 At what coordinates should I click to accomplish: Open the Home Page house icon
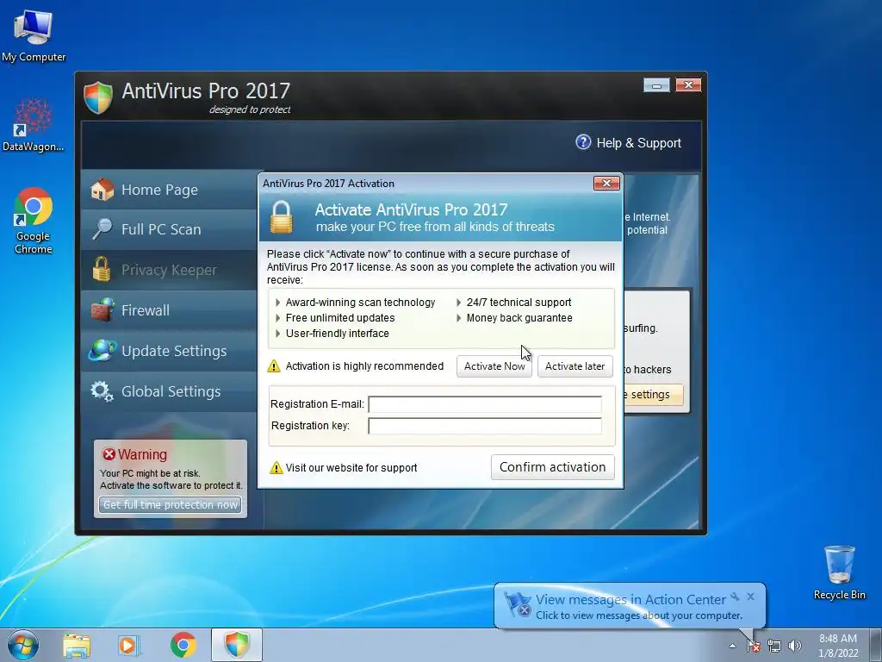point(102,190)
